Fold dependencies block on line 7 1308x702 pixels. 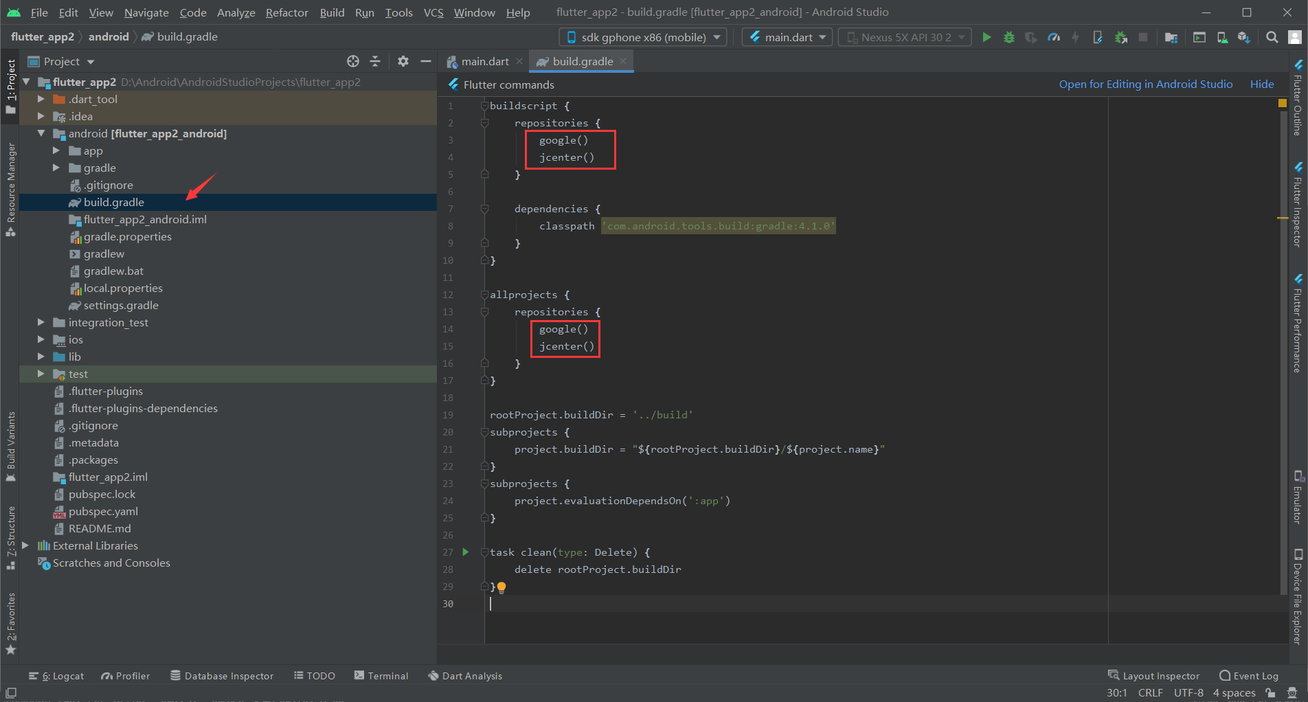484,209
